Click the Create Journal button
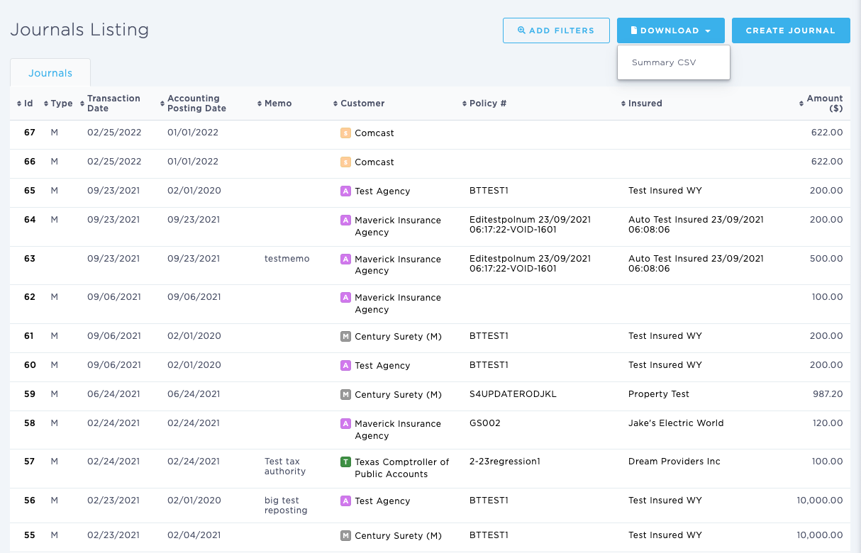The image size is (861, 553). (790, 30)
